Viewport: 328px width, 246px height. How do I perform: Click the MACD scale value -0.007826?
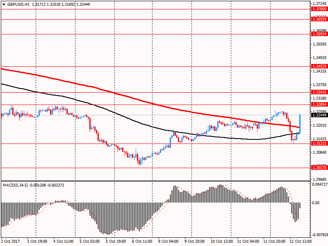tap(320, 235)
